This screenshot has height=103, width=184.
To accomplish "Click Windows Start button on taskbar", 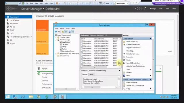I will [x=8, y=97].
